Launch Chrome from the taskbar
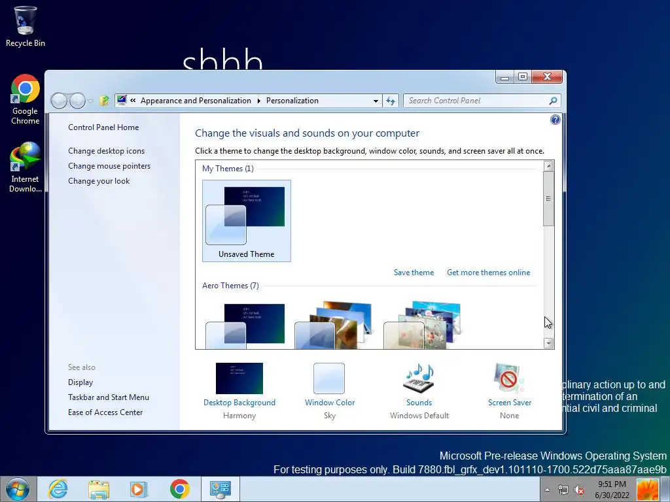The width and height of the screenshot is (670, 502). (179, 489)
